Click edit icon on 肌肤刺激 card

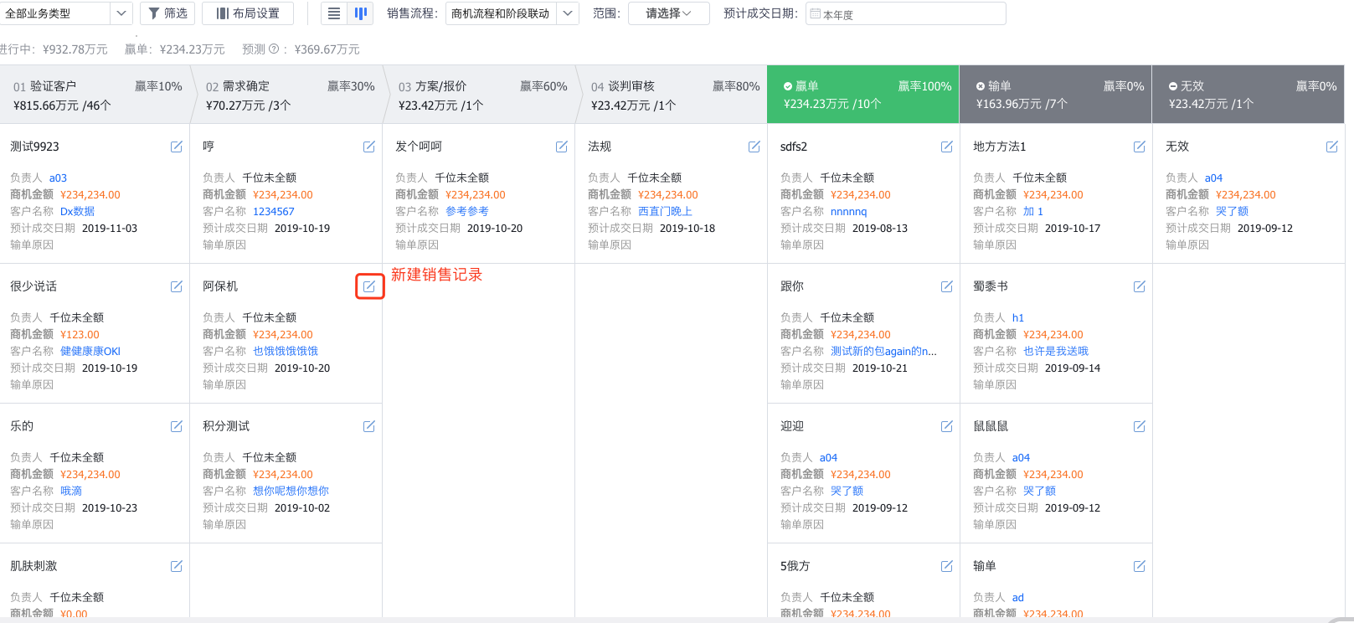pos(177,566)
